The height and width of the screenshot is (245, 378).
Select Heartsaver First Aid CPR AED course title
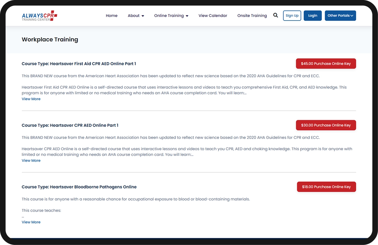click(79, 64)
